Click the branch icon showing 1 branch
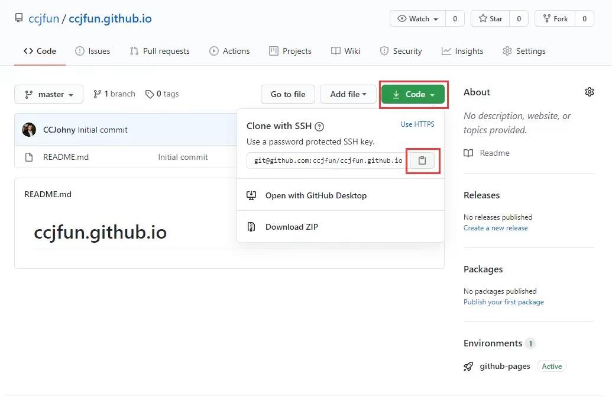This screenshot has height=405, width=612. (x=98, y=94)
